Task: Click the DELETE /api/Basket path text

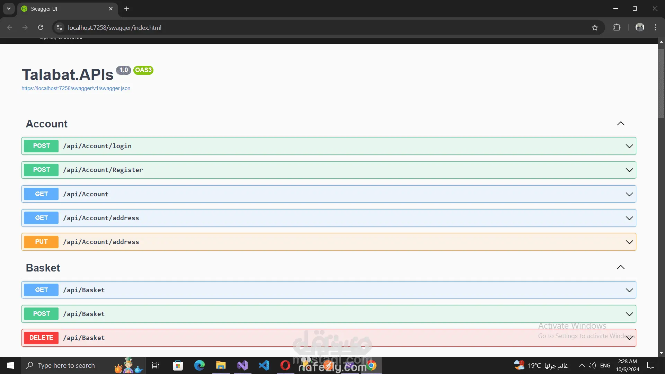Action: [84, 338]
